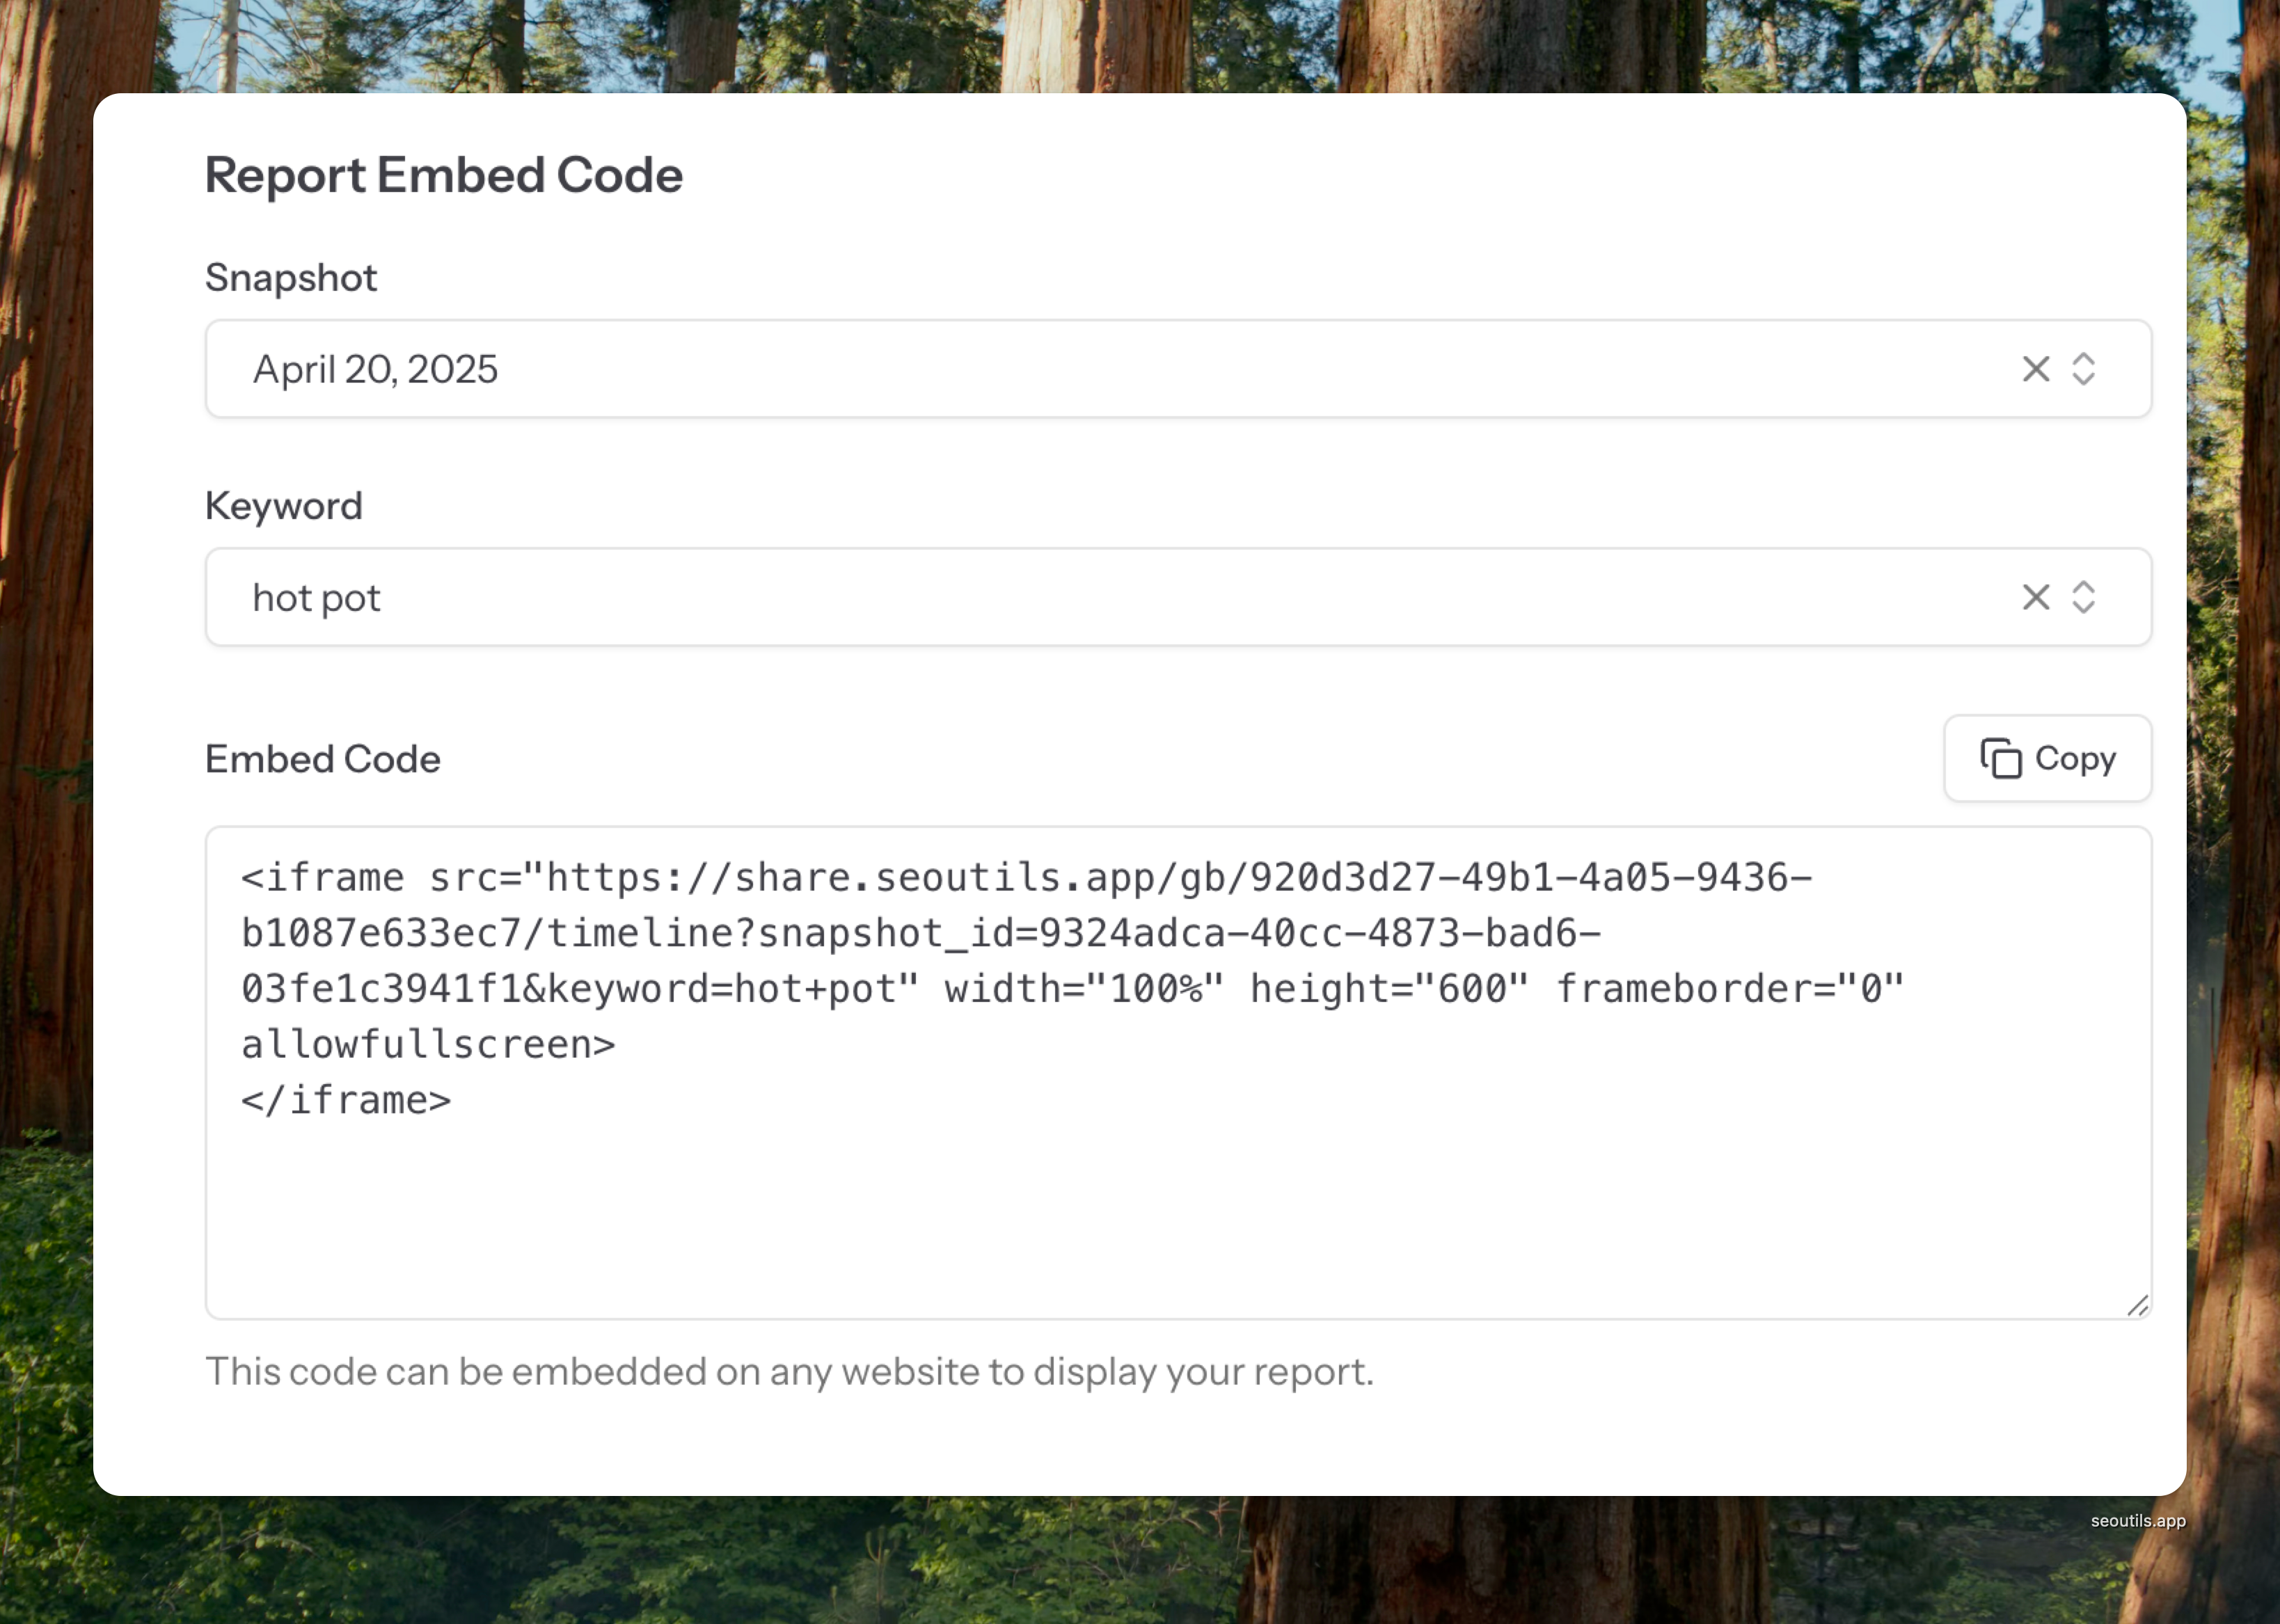2280x1624 pixels.
Task: Click the 'Snapshot' field label
Action: [291, 277]
